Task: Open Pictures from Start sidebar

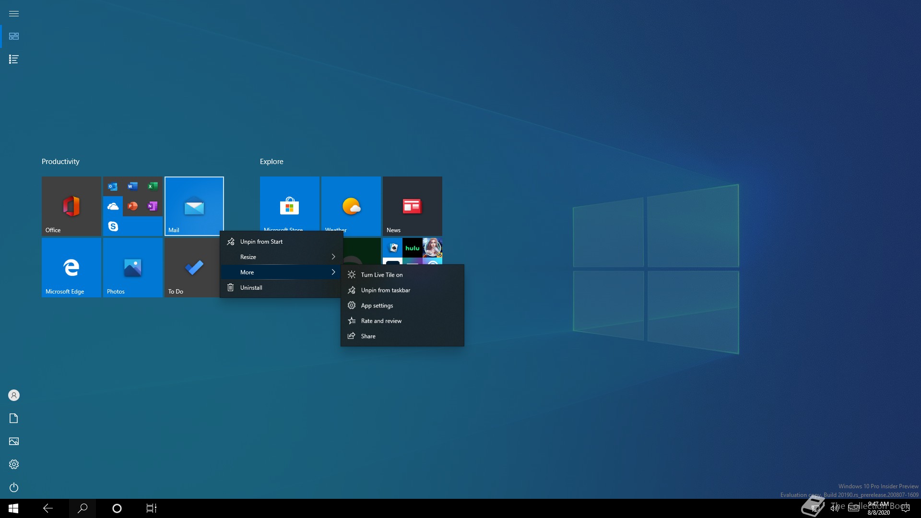Action: [14, 441]
